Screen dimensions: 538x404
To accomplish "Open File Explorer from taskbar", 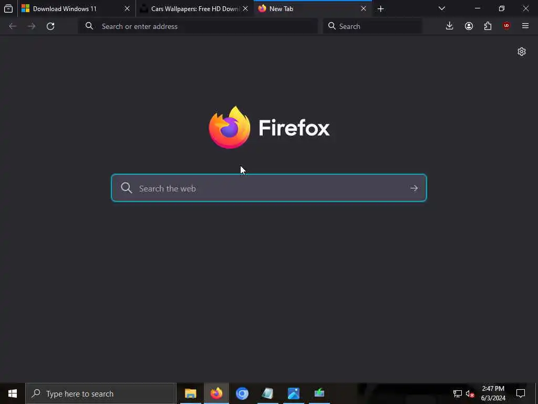I will coord(190,393).
